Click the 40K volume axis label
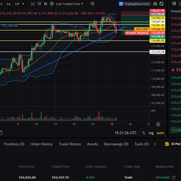Image resolution: width=181 pixels, height=181 pixels. 153,111
